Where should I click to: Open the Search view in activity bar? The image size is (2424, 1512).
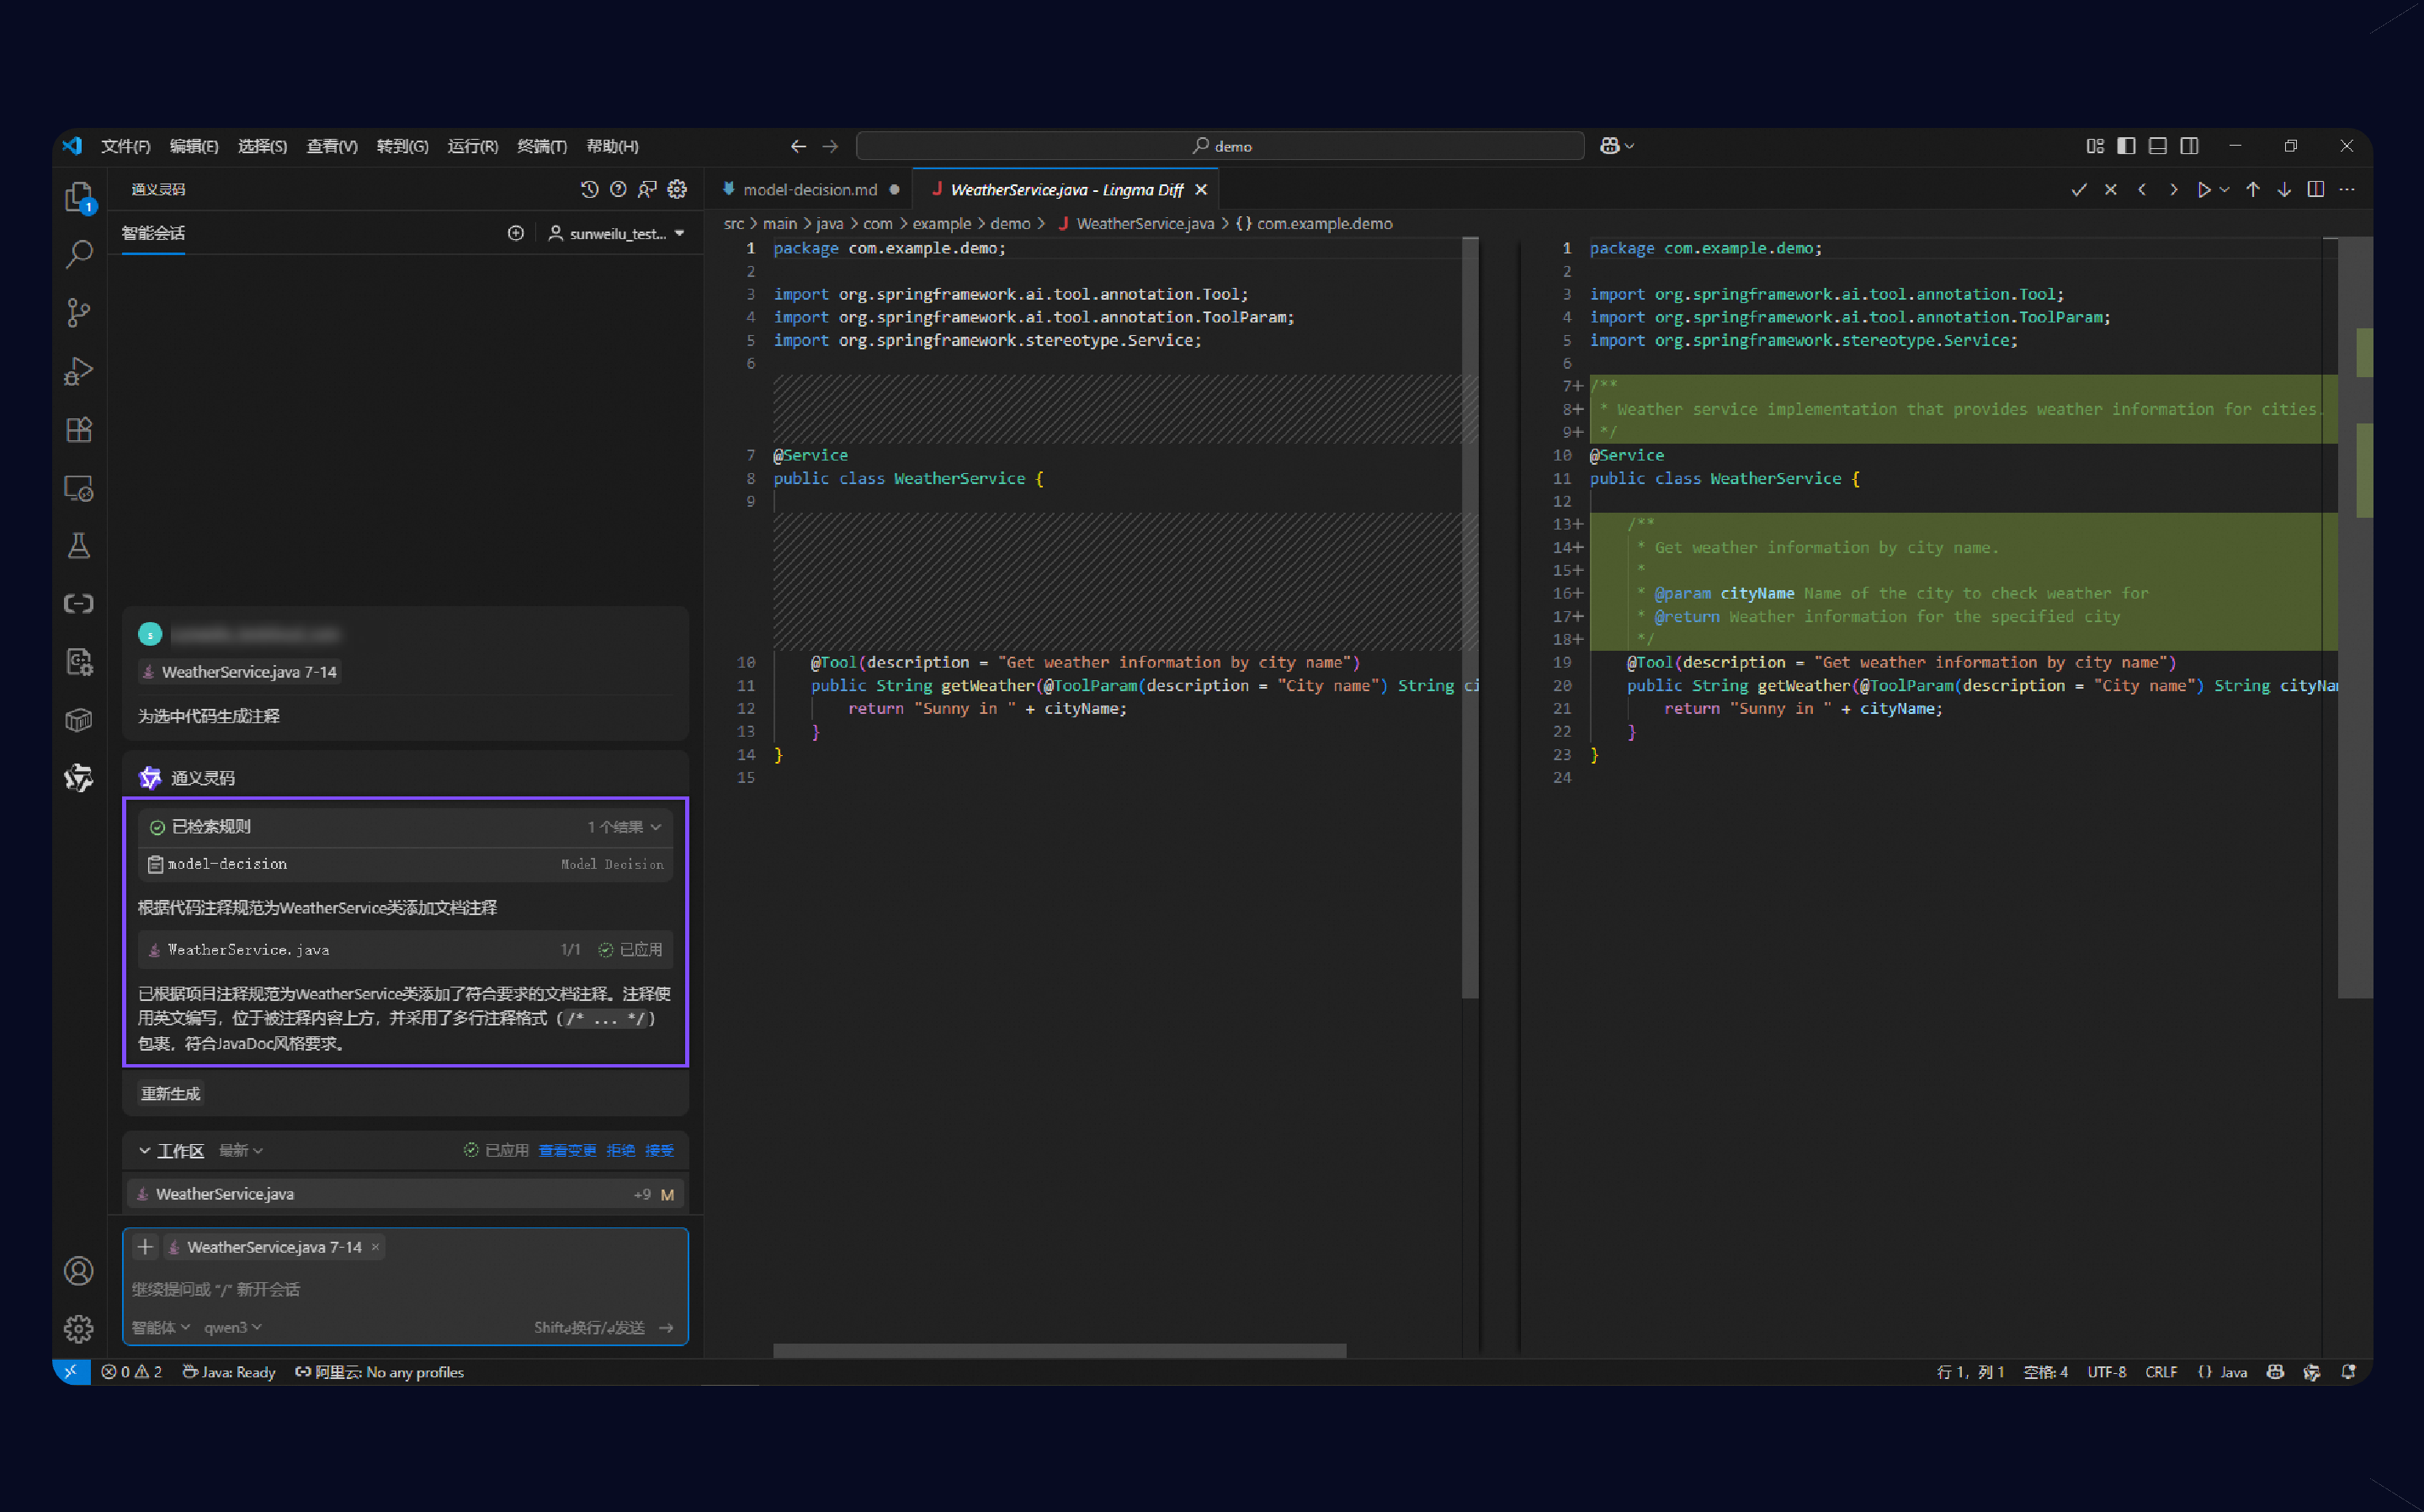pyautogui.click(x=79, y=254)
